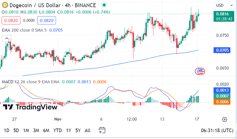
Task: Click the US flag economic event icon
Action: [x=201, y=71]
